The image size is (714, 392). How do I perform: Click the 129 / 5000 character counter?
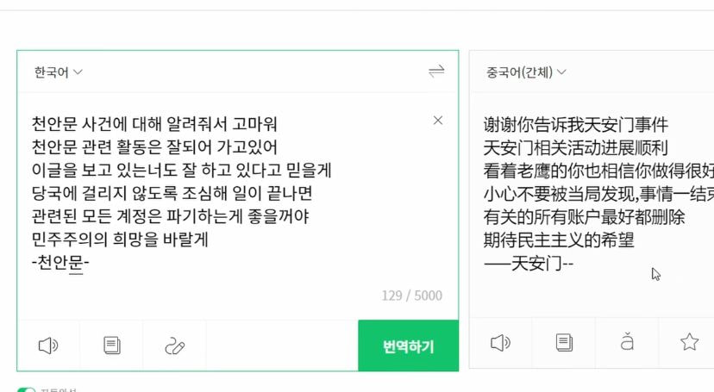point(411,296)
